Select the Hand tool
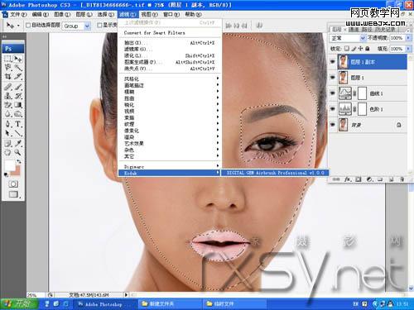Viewport: 414px width, 310px height. click(7, 152)
